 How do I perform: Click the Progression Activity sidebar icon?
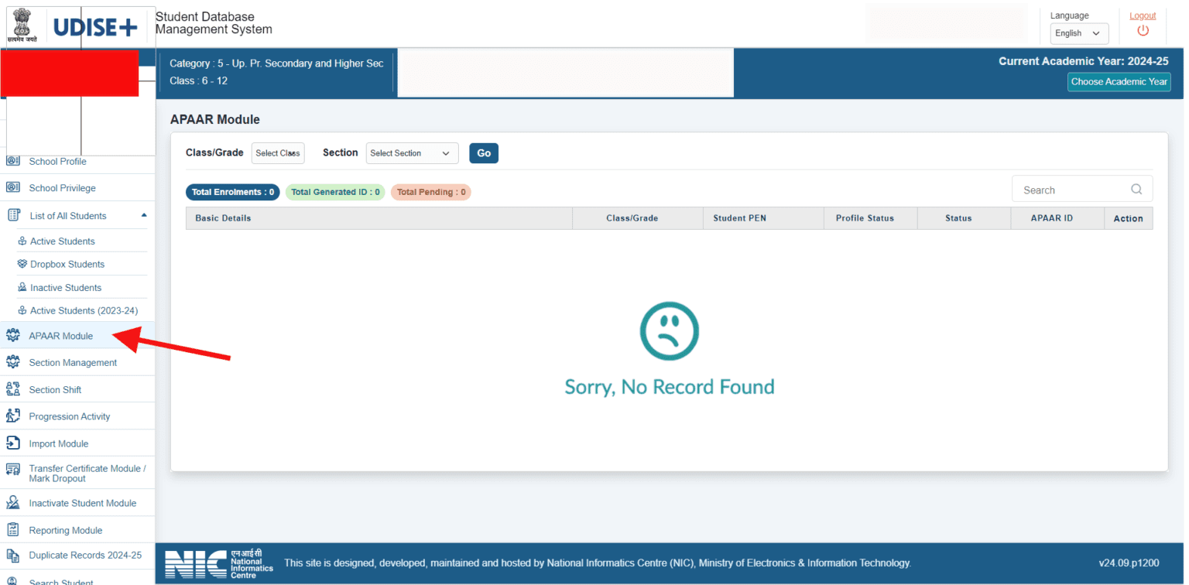[12, 416]
